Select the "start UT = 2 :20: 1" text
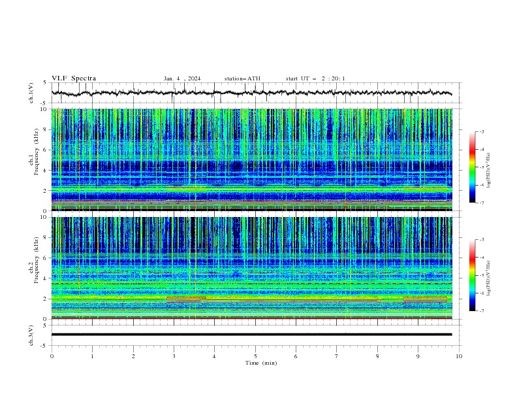 (x=315, y=78)
